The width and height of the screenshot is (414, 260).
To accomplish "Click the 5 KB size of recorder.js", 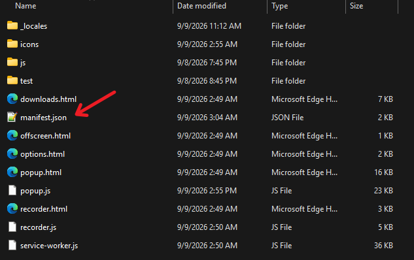I will pyautogui.click(x=385, y=227).
